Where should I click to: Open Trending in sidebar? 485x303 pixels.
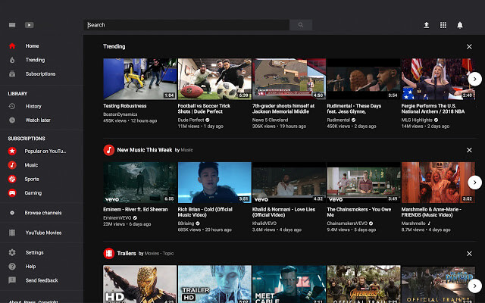coord(35,60)
